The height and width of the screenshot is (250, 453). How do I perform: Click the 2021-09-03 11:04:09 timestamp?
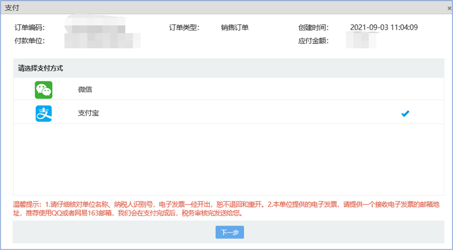pyautogui.click(x=384, y=27)
